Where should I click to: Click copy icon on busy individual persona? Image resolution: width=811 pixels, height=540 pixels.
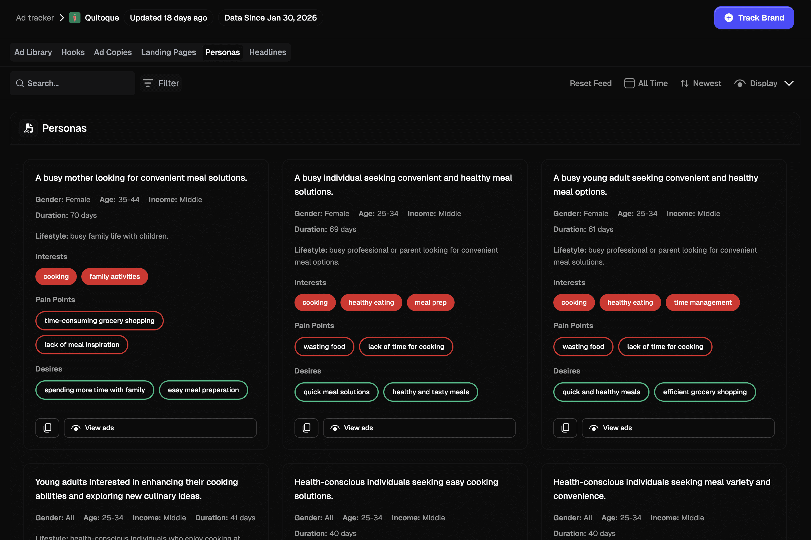(x=306, y=428)
